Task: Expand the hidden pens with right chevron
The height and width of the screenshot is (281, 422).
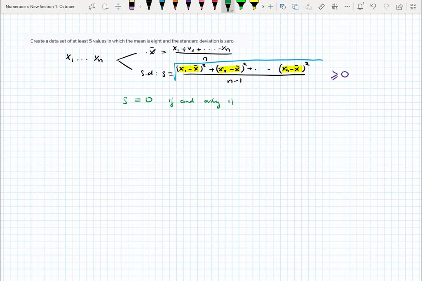Action: click(x=263, y=6)
